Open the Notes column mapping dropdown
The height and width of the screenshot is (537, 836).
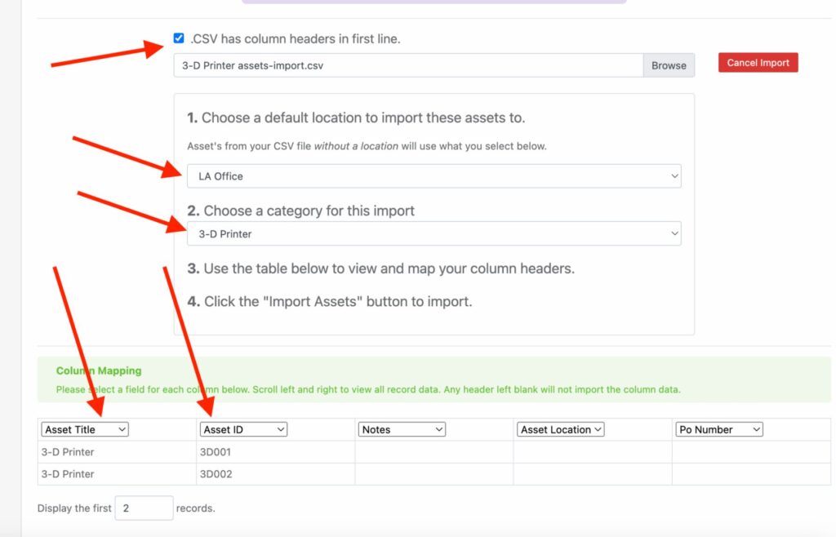(402, 428)
